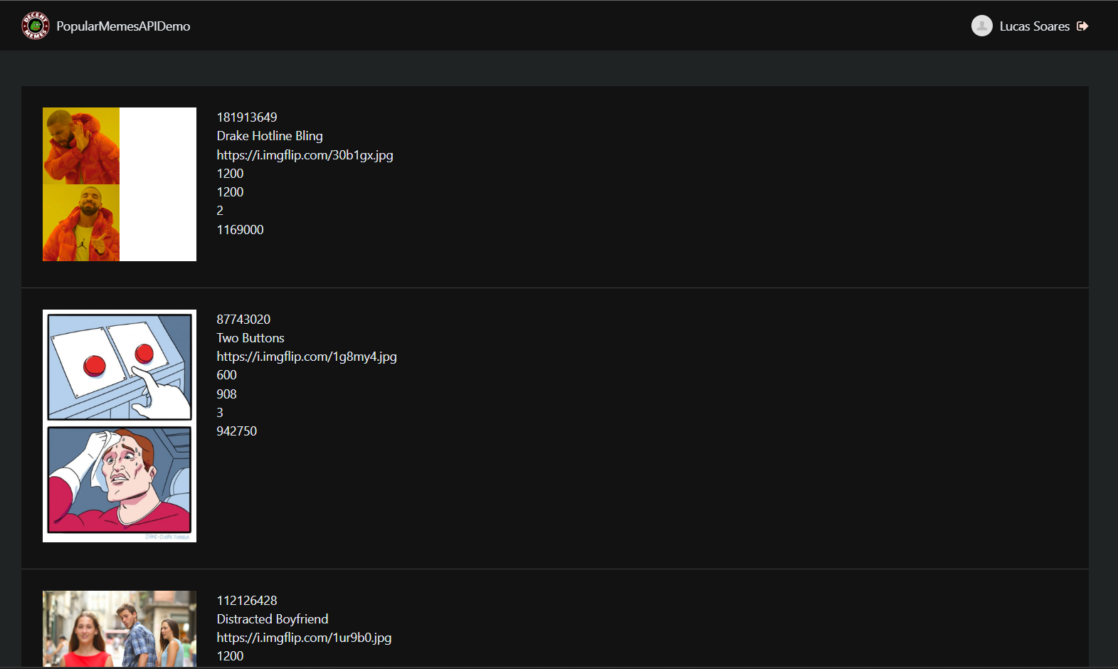Image resolution: width=1118 pixels, height=669 pixels.
Task: Click the Decent Memes frog logo icon
Action: click(35, 26)
